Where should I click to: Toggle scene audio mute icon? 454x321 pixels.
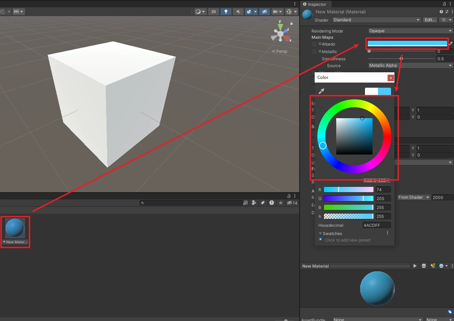(238, 12)
